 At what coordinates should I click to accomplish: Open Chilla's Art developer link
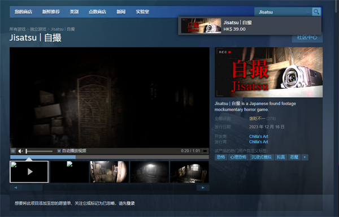tap(258, 136)
